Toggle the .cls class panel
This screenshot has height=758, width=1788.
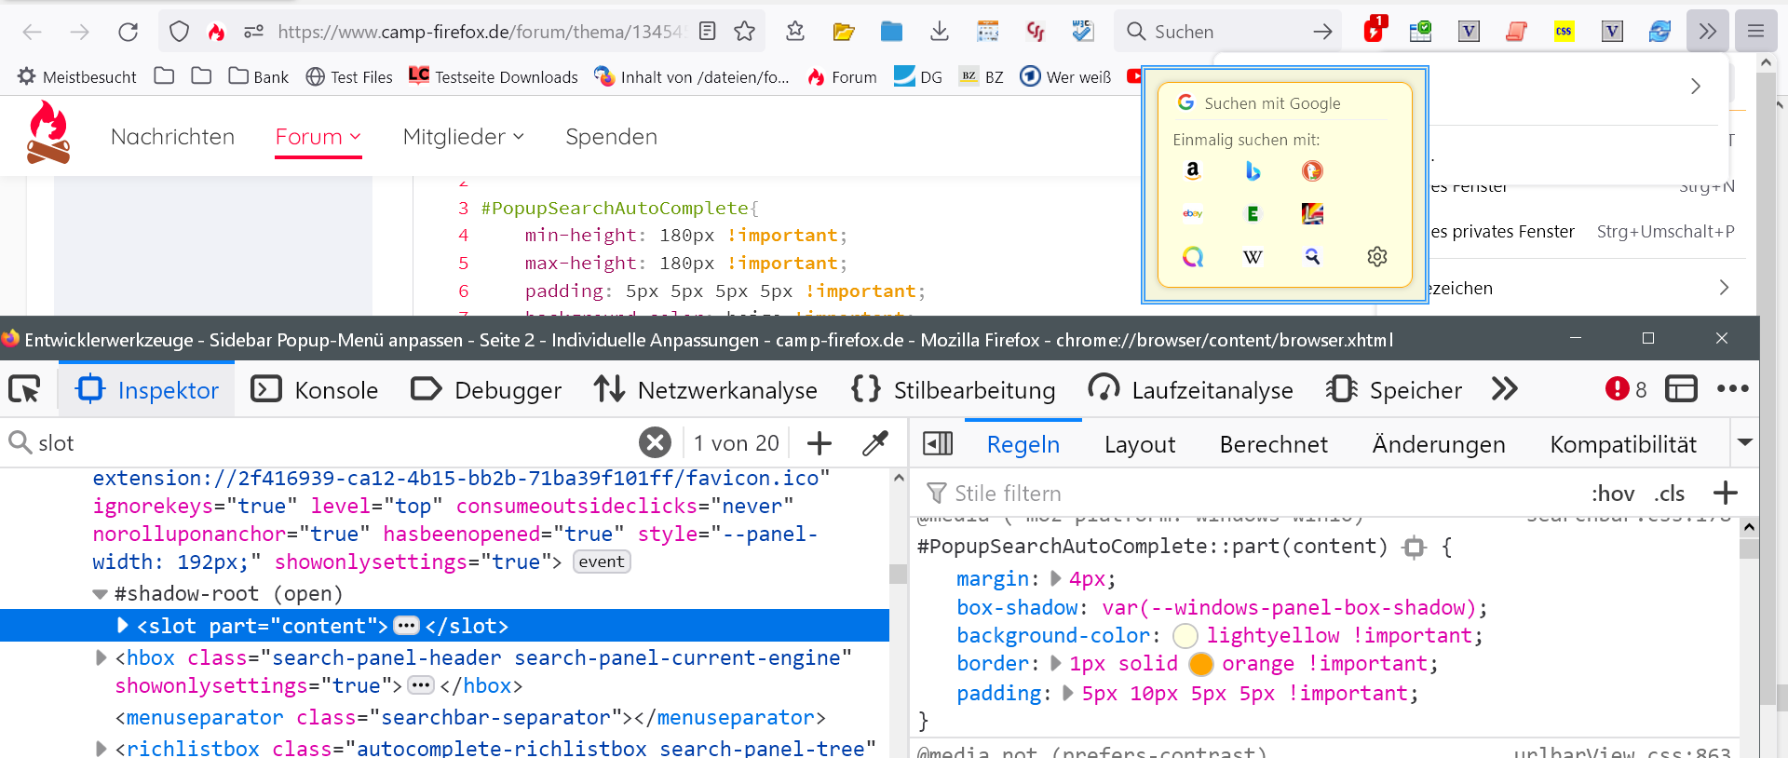click(x=1670, y=494)
